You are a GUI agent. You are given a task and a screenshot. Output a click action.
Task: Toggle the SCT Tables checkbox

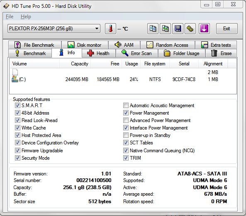point(126,143)
